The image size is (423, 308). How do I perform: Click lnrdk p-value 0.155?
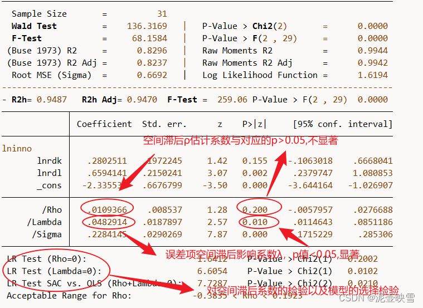pos(255,161)
